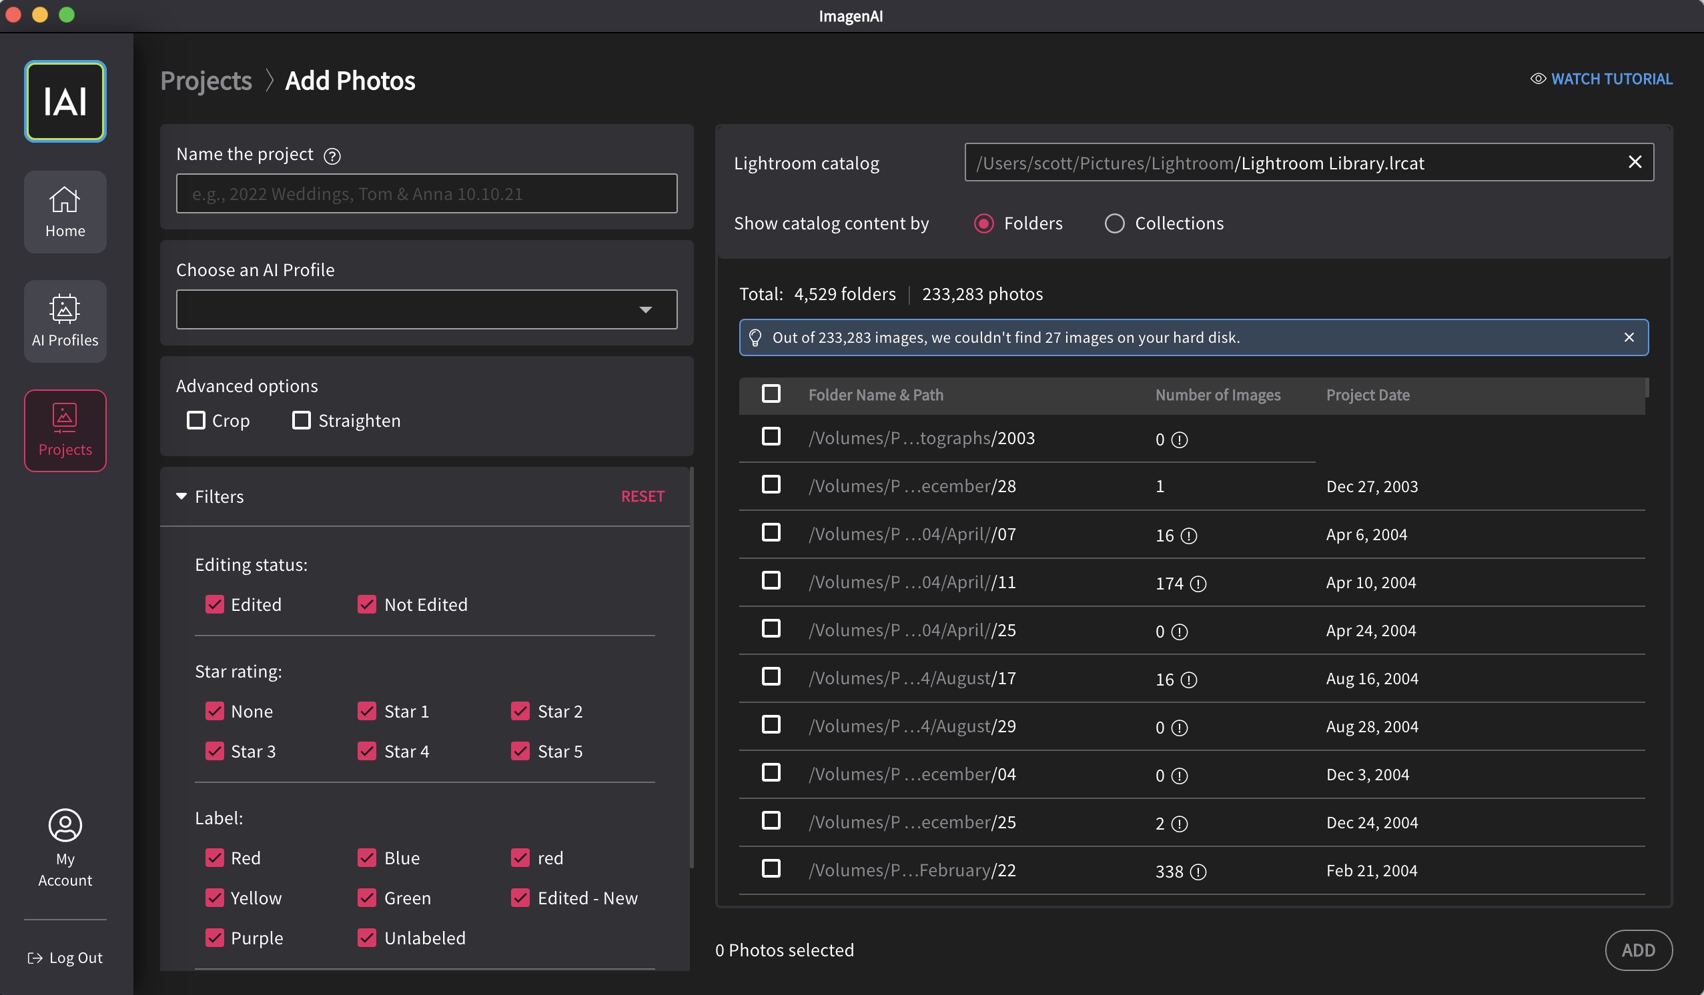1704x995 pixels.
Task: Enable Straighten advanced option
Action: click(300, 419)
